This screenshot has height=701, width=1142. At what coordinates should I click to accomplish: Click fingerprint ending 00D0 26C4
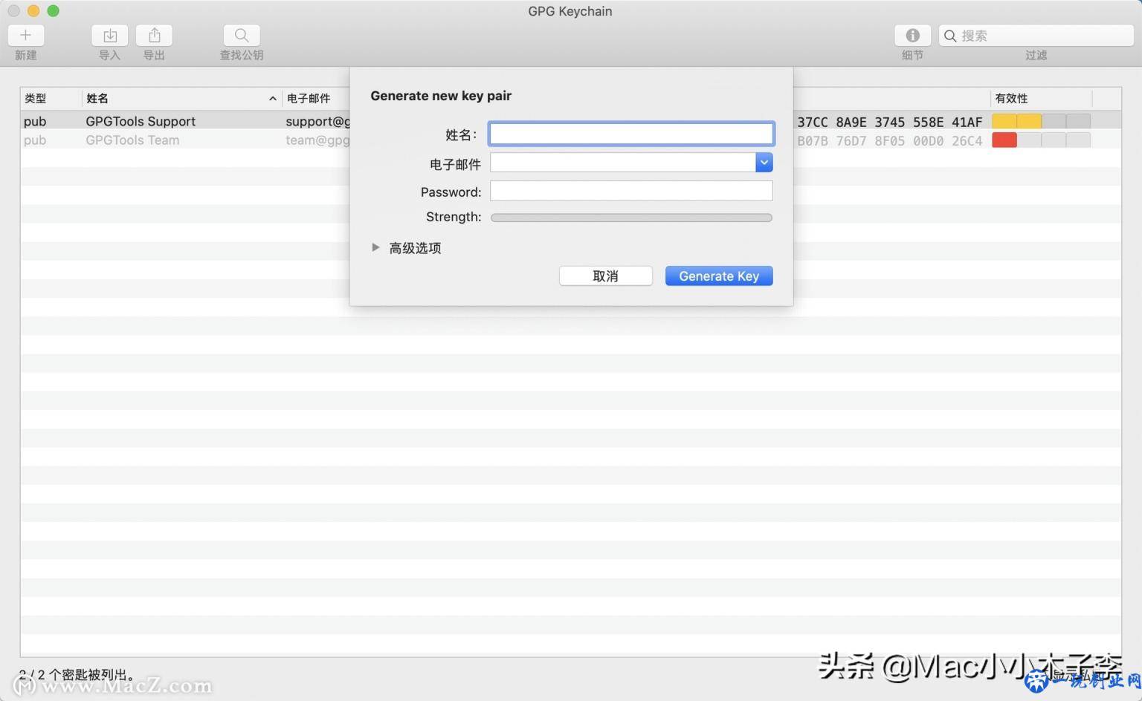890,140
